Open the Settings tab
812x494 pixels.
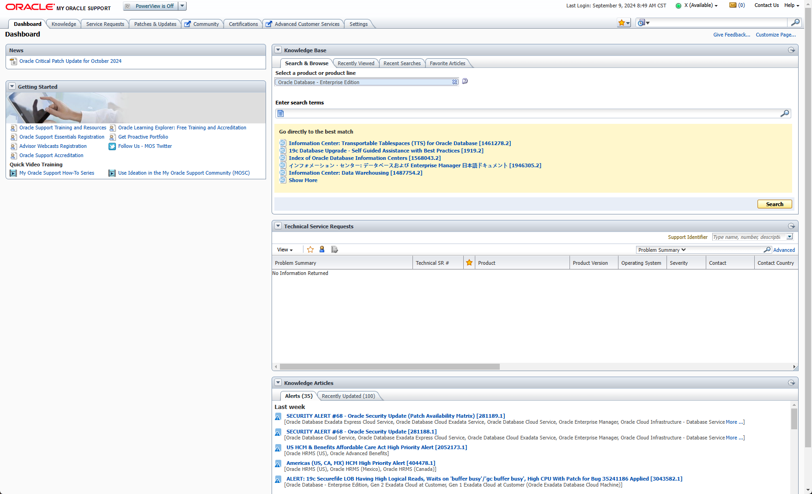point(358,24)
